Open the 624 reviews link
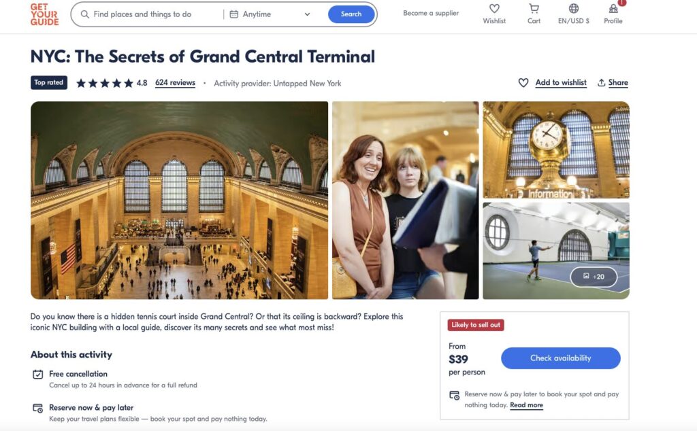This screenshot has height=431, width=697. [175, 82]
